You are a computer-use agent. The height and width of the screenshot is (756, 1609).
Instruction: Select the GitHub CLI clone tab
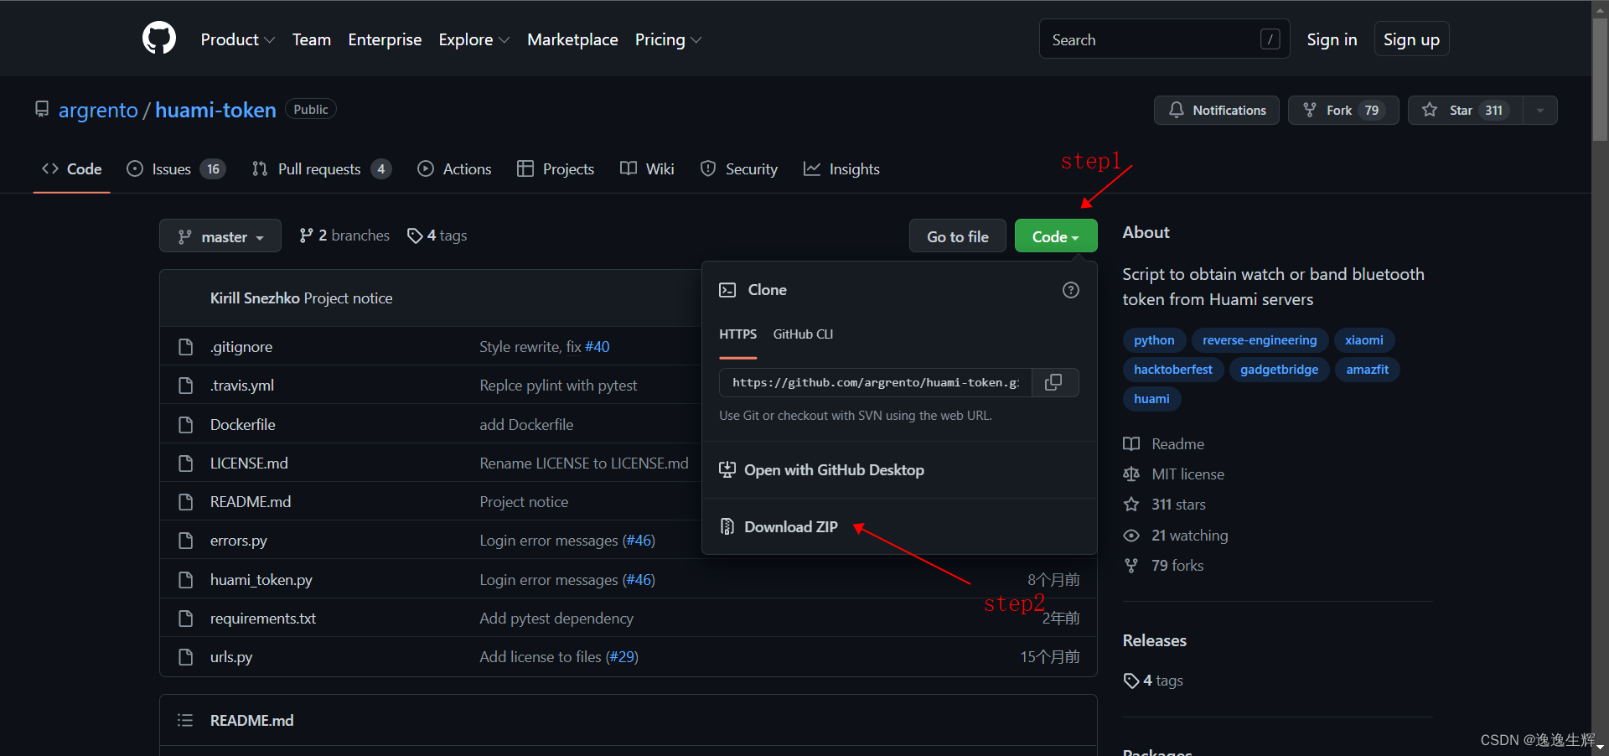coord(803,334)
